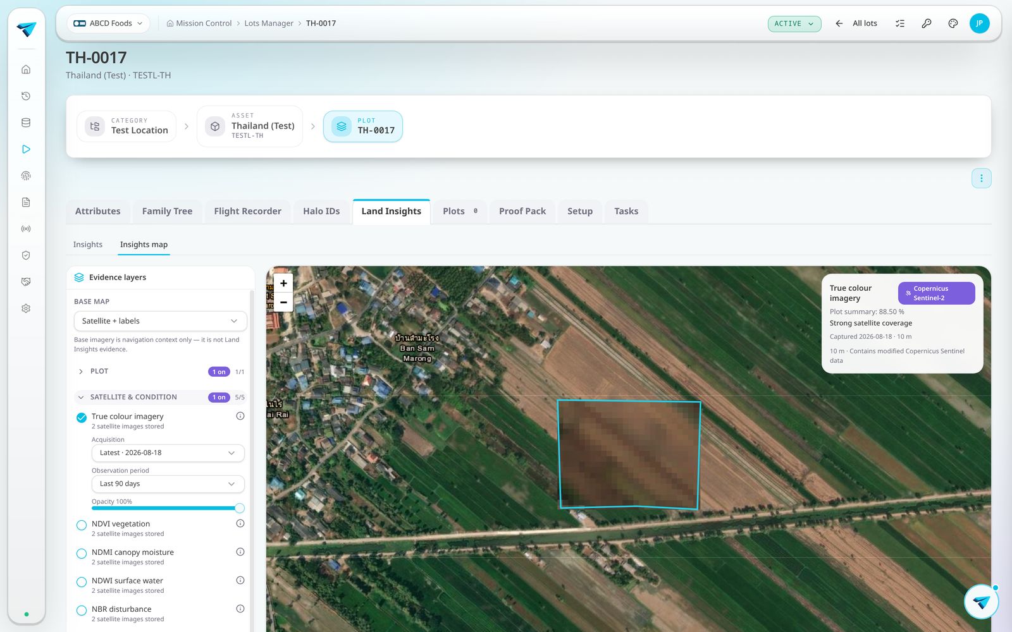
Task: Switch to the Insights sub-tab
Action: tap(88, 245)
